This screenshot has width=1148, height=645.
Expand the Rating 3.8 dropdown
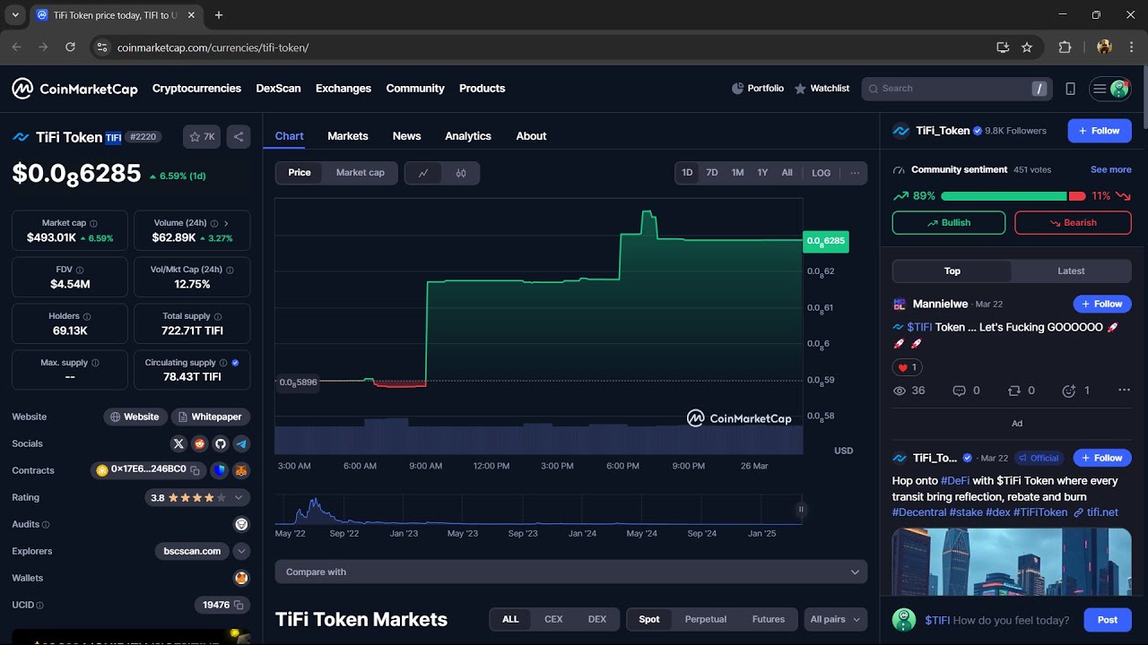[x=239, y=497]
